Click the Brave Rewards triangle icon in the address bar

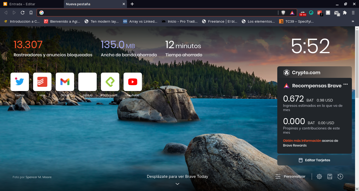point(292,13)
